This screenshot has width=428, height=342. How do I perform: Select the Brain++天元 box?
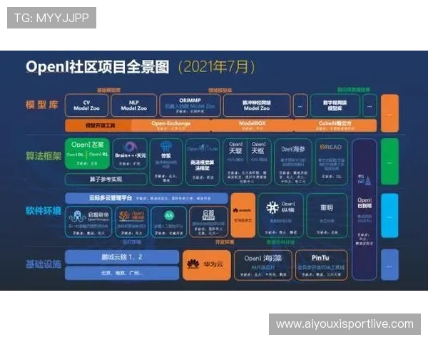tap(131, 154)
